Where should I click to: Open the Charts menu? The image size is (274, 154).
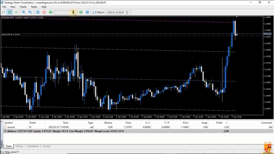[x=23, y=7]
